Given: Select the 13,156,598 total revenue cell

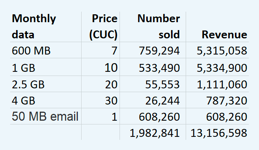Looking at the screenshot, I should click(217, 132).
